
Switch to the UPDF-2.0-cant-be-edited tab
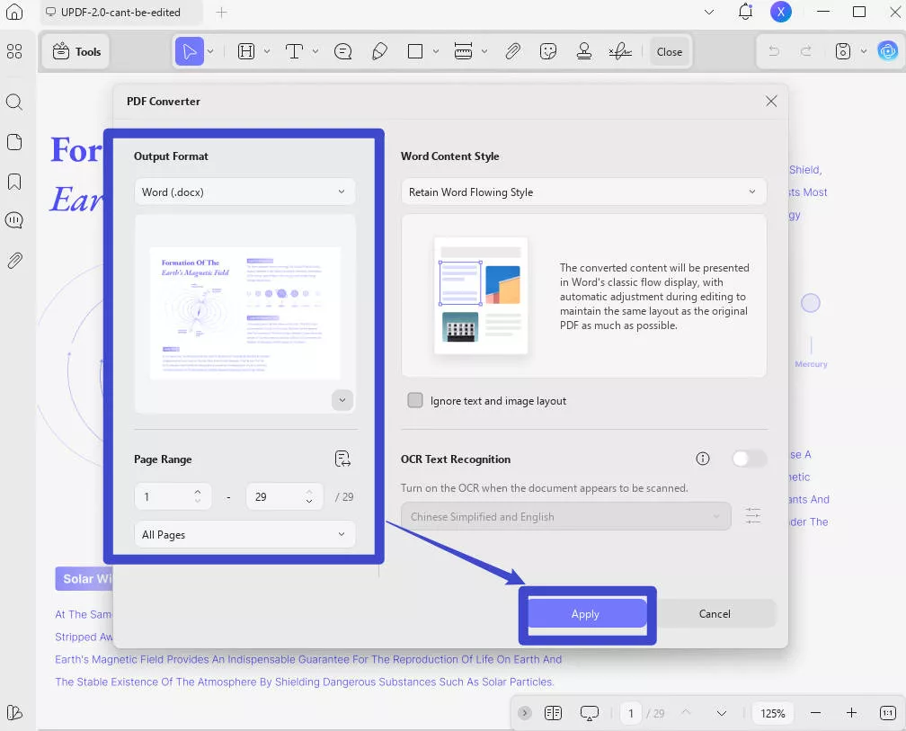(117, 13)
